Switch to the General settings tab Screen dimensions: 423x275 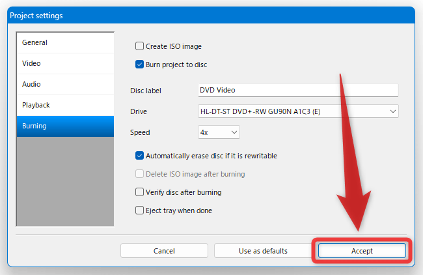pyautogui.click(x=65, y=42)
